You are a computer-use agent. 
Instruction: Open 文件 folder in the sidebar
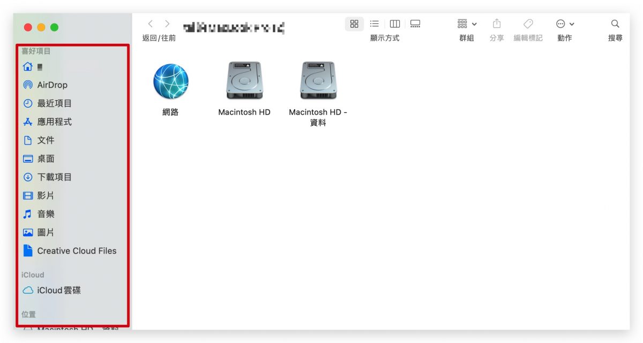tap(39, 140)
